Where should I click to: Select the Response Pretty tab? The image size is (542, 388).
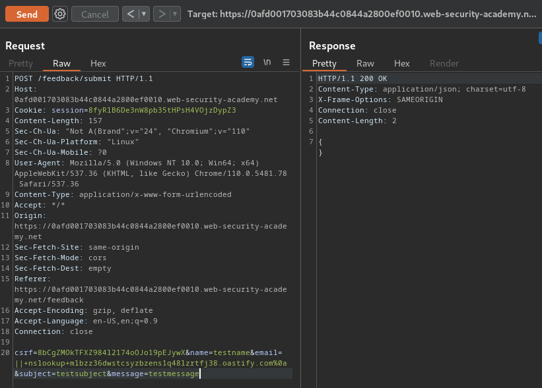[324, 63]
